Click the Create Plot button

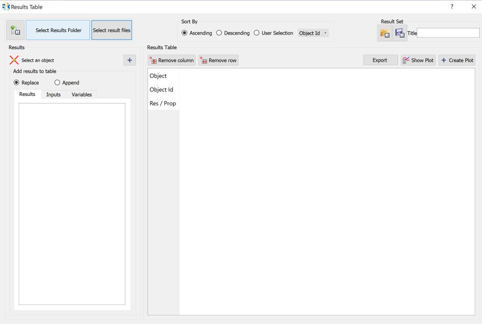coord(457,60)
